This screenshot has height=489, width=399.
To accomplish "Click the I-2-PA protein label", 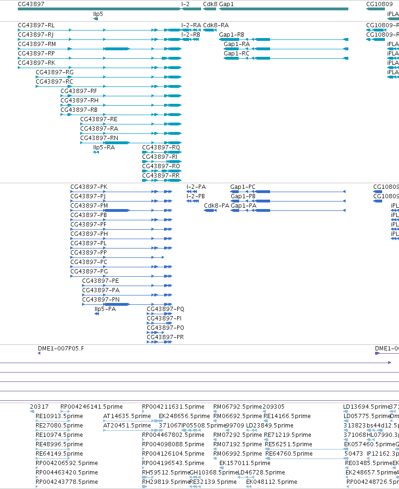I will coord(196,187).
